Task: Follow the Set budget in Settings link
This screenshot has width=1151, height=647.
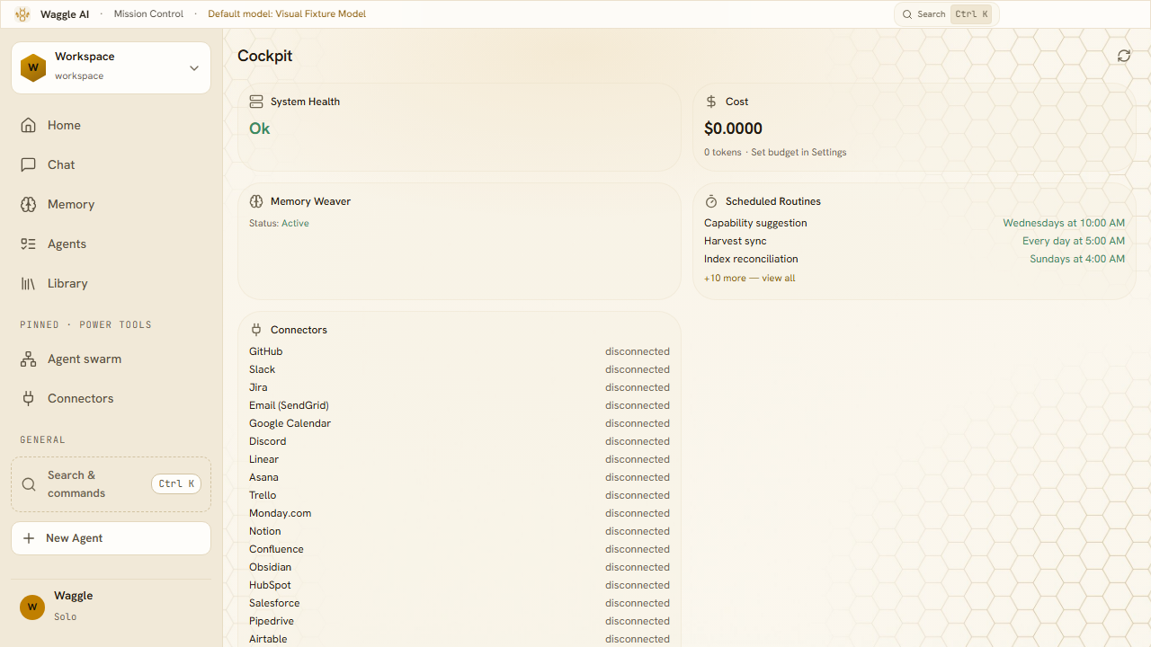Action: coord(799,153)
